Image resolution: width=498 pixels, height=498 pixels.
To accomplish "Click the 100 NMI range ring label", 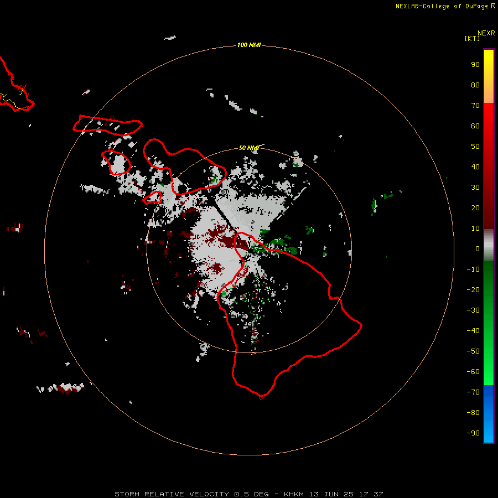I will click(x=249, y=45).
